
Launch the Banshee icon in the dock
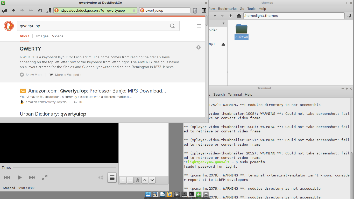click(x=170, y=194)
